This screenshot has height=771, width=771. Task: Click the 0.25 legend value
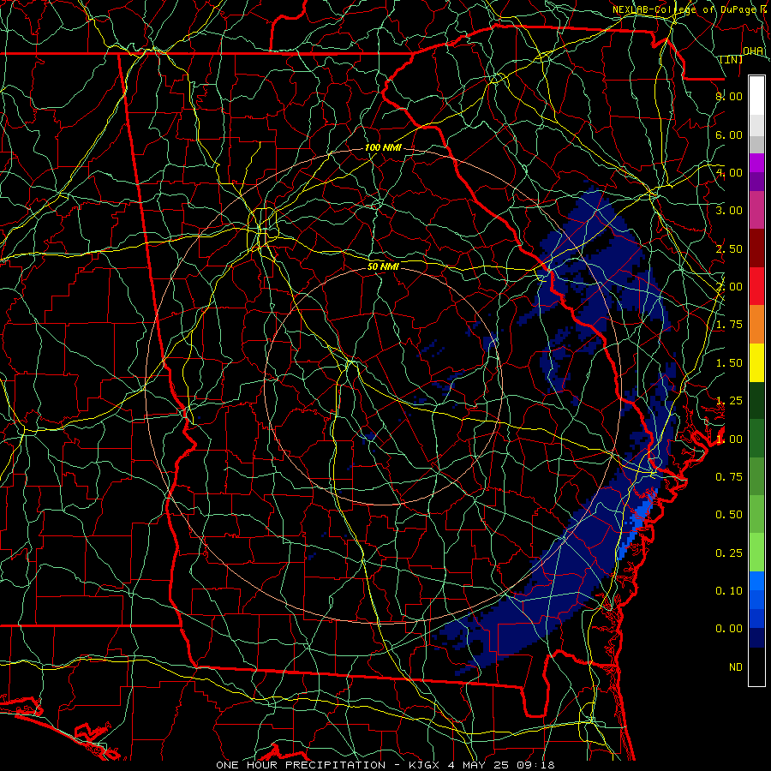coord(729,553)
